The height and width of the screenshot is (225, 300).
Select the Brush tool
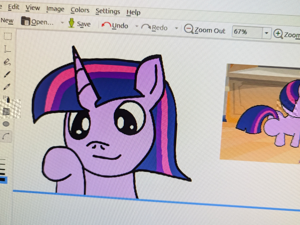(7, 74)
